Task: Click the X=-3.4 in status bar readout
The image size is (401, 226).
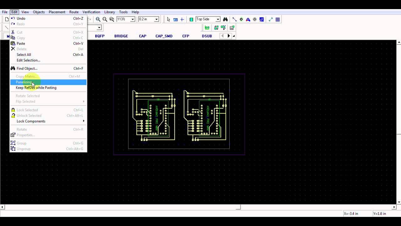Action: click(351, 213)
